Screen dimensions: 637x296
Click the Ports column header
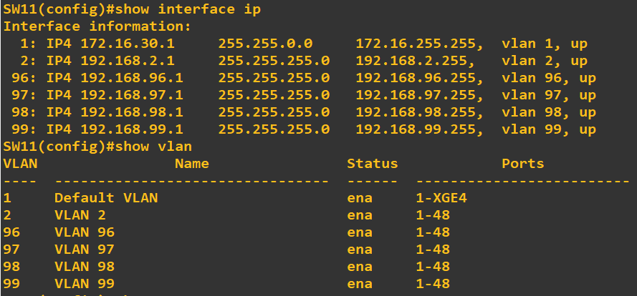point(523,164)
